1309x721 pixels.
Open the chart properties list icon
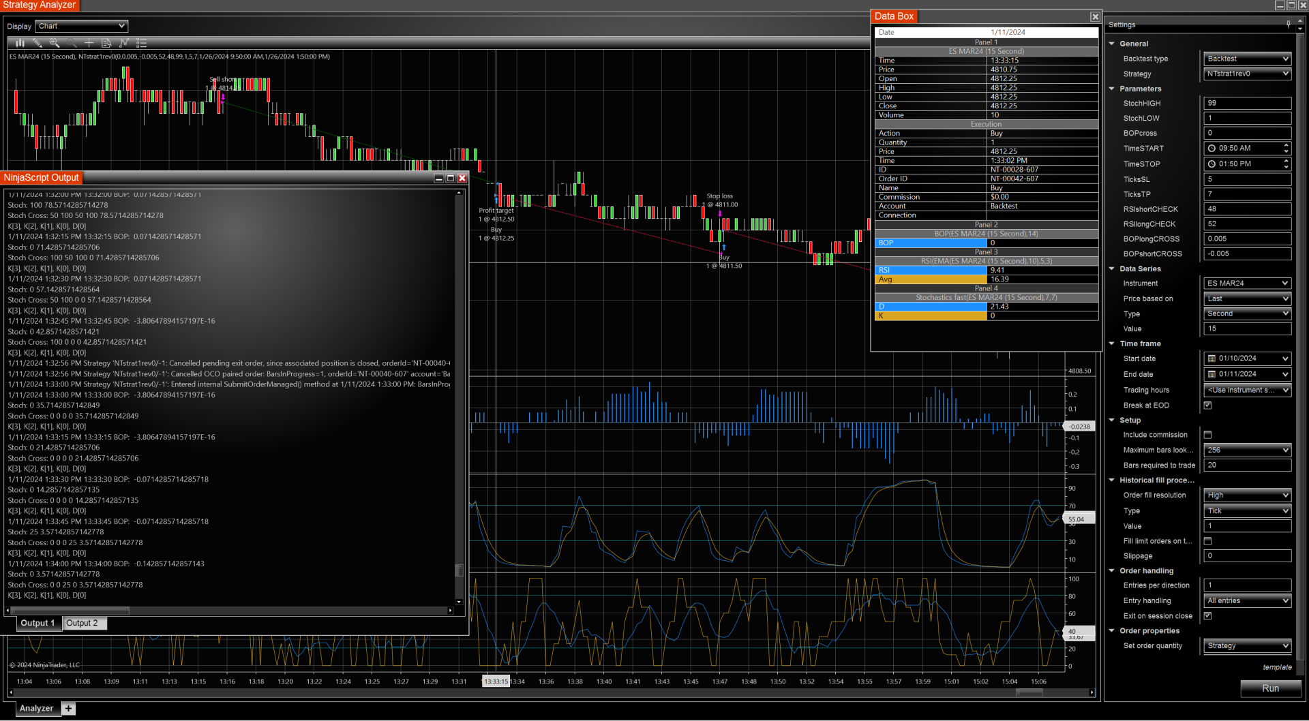(x=141, y=43)
